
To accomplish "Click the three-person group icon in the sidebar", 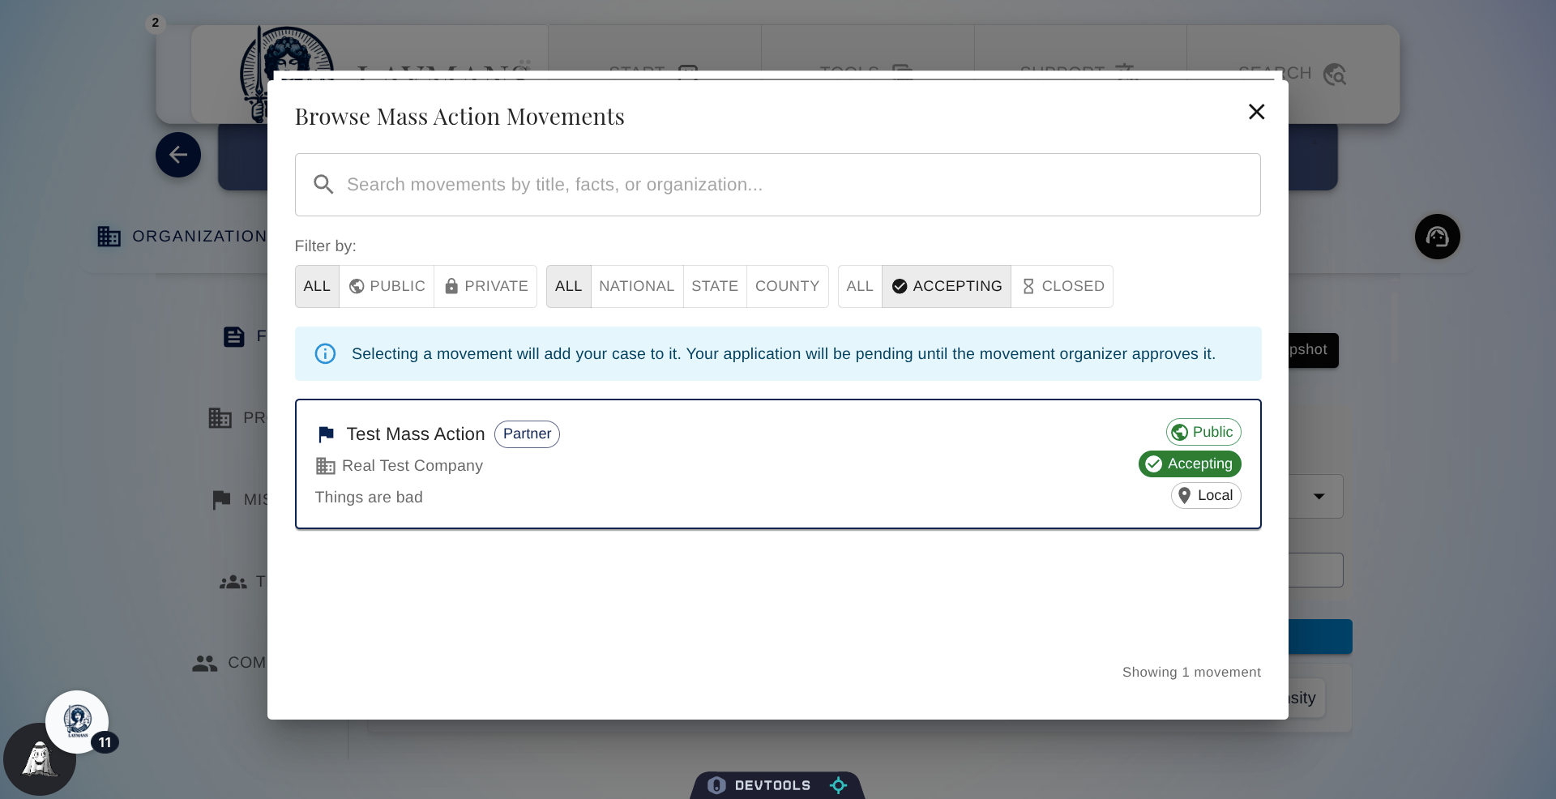I will 233,582.
